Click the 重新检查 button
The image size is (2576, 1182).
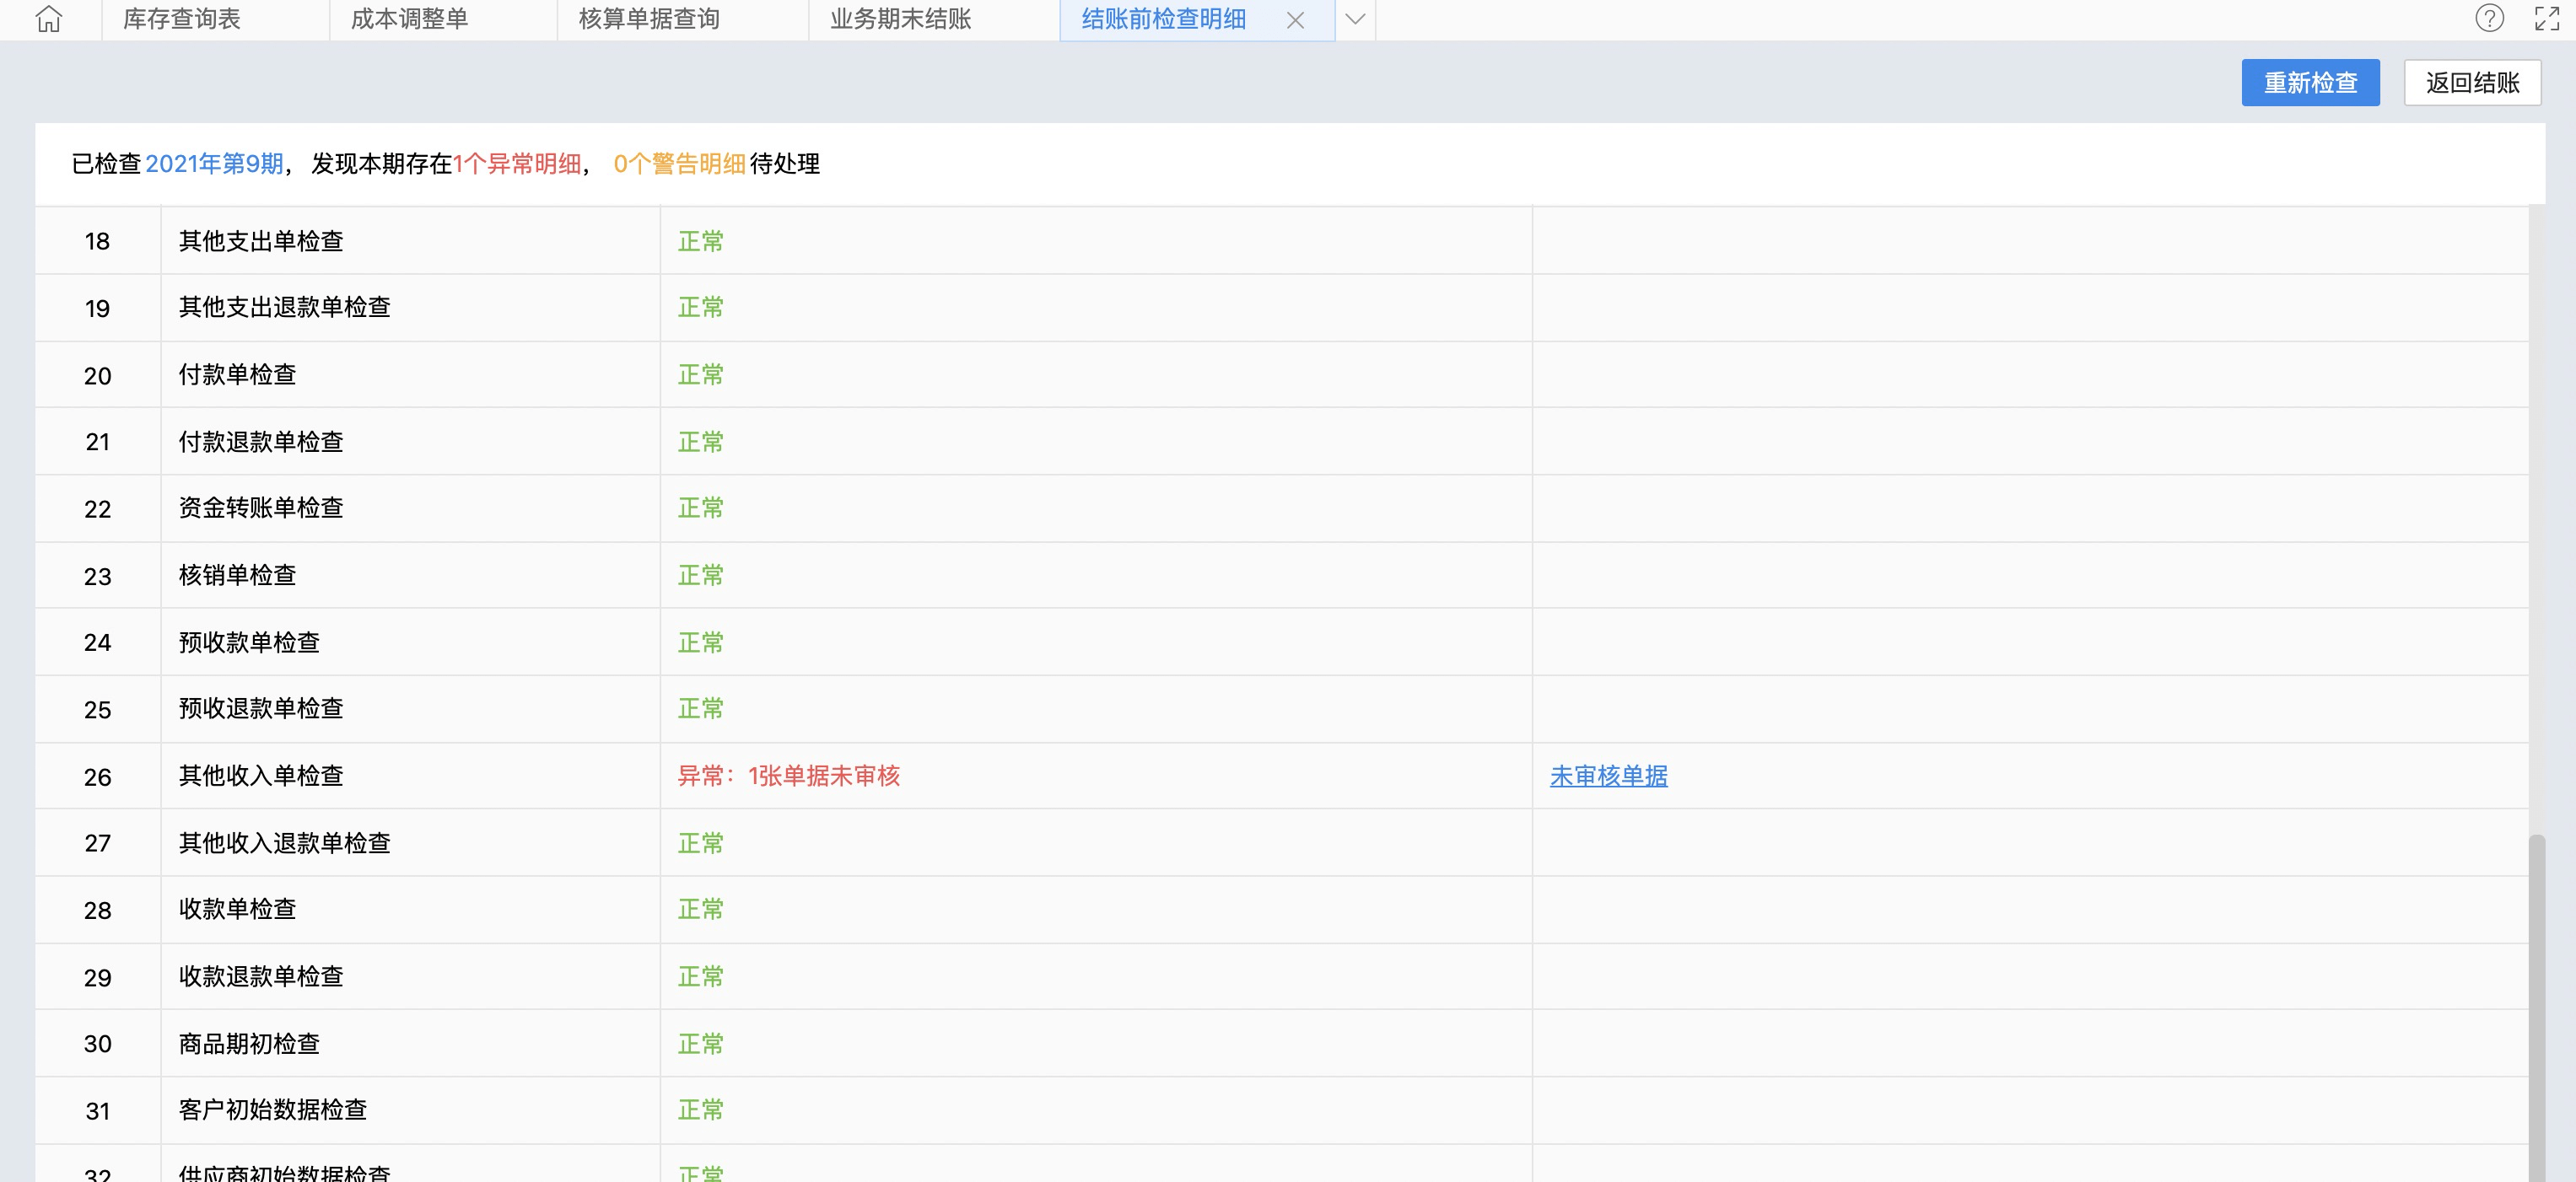[2310, 82]
